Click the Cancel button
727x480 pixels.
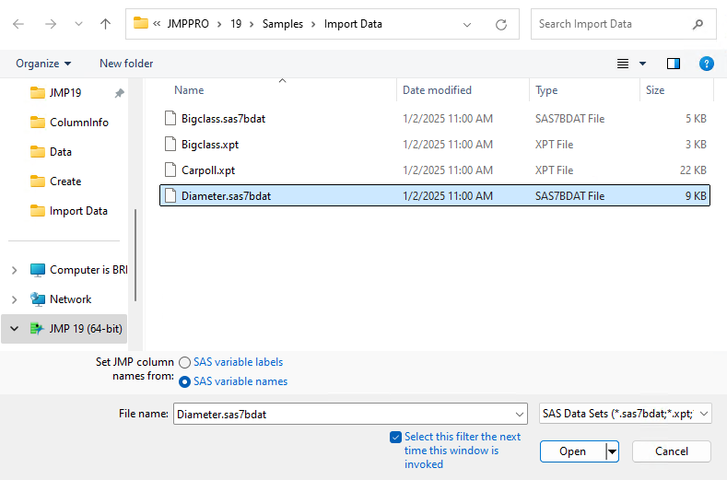[x=672, y=451]
